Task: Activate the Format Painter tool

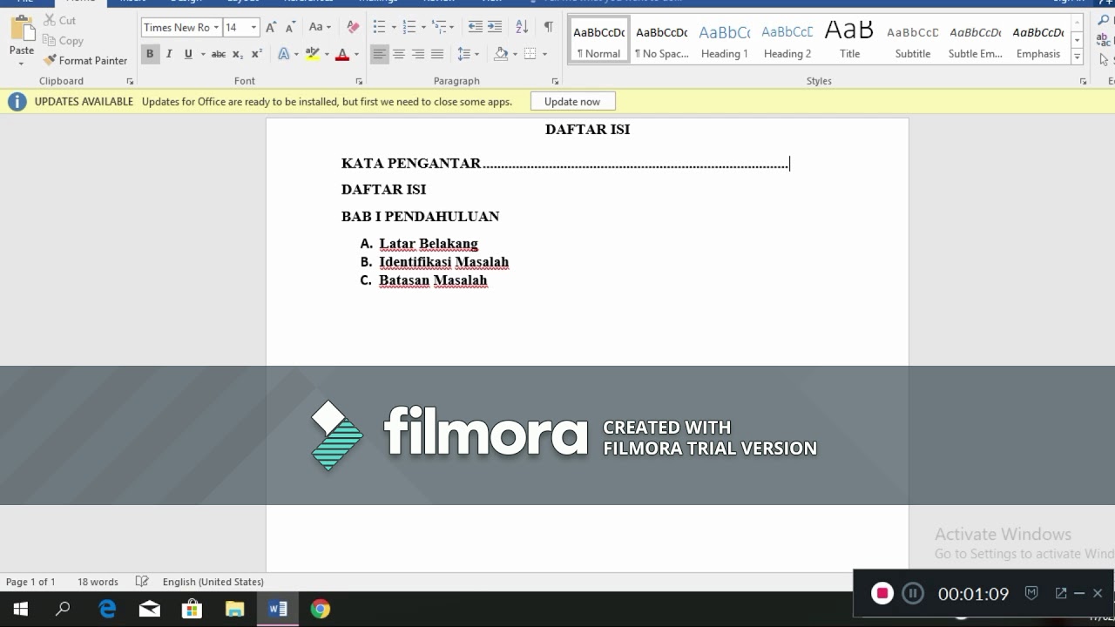Action: tap(84, 60)
